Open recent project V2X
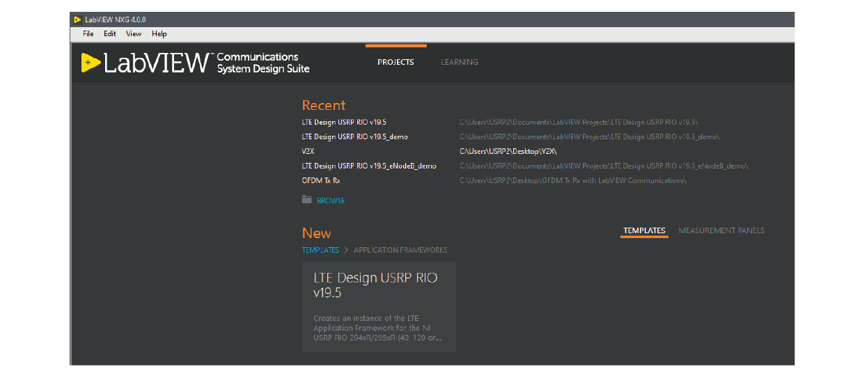This screenshot has width=864, height=378. (x=308, y=151)
